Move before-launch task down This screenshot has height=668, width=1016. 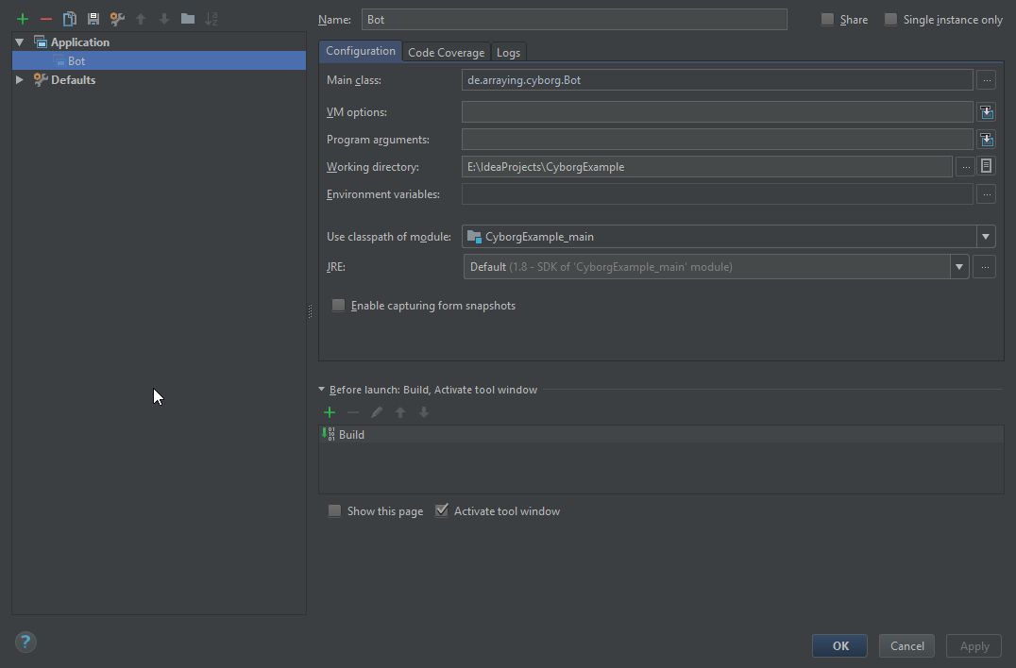pos(424,412)
